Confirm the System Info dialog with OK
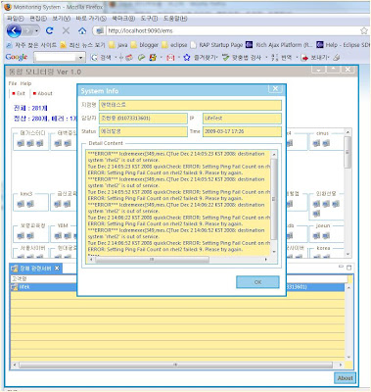371x392 pixels. 257,282
